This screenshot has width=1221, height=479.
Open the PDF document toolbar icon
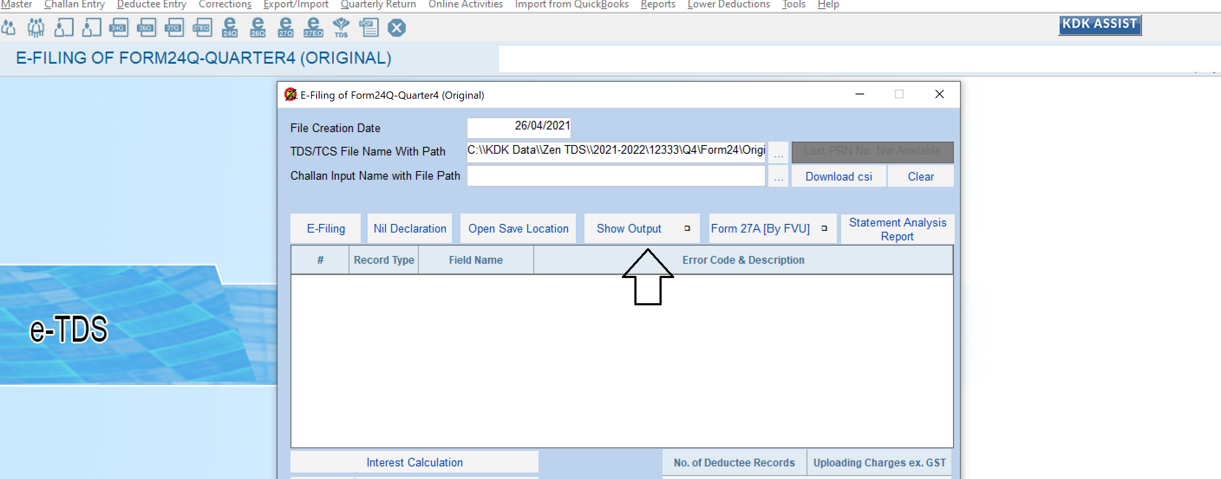369,27
